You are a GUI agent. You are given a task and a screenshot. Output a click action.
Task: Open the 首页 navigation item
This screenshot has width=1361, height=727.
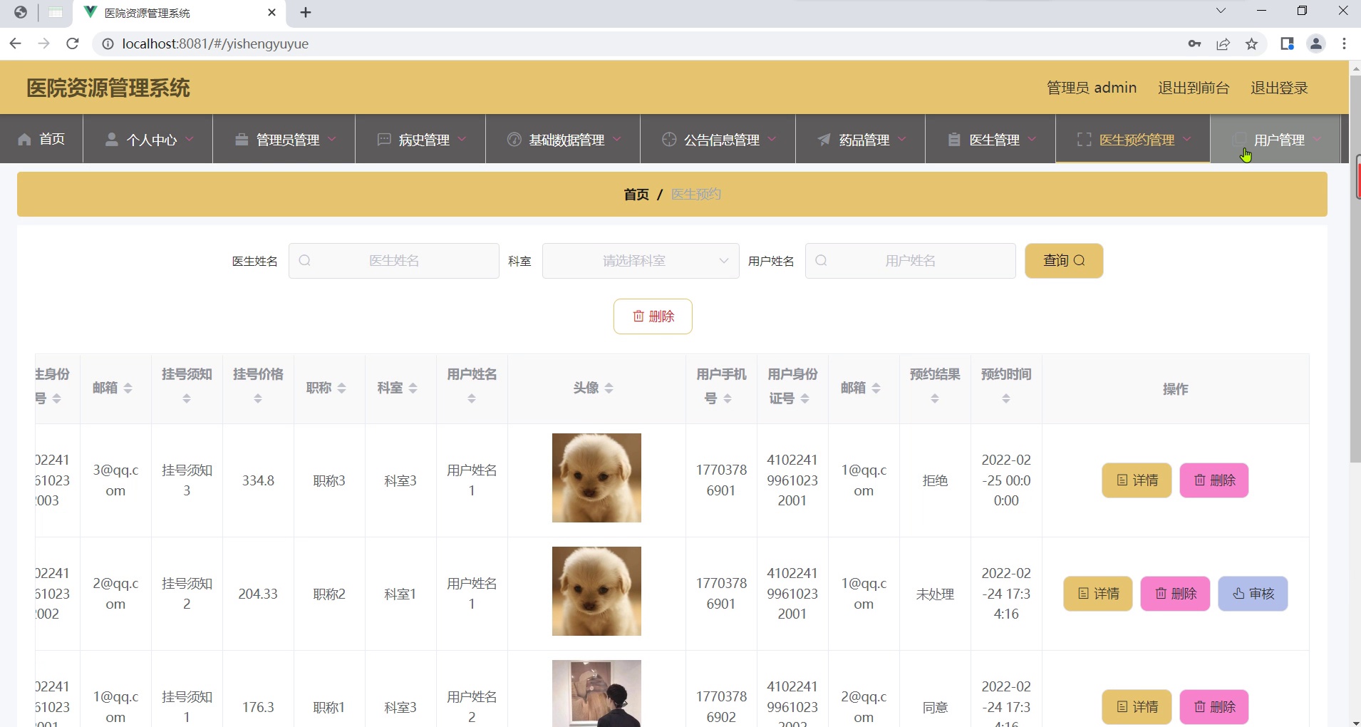click(x=41, y=139)
